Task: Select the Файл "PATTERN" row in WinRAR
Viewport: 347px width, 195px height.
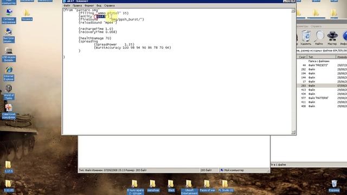Action: (x=322, y=98)
